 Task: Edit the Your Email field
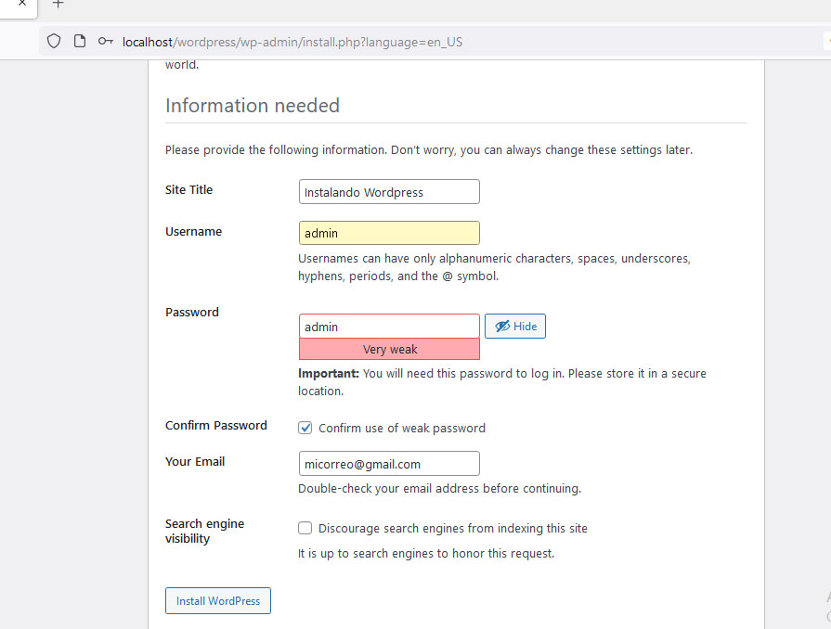click(389, 464)
